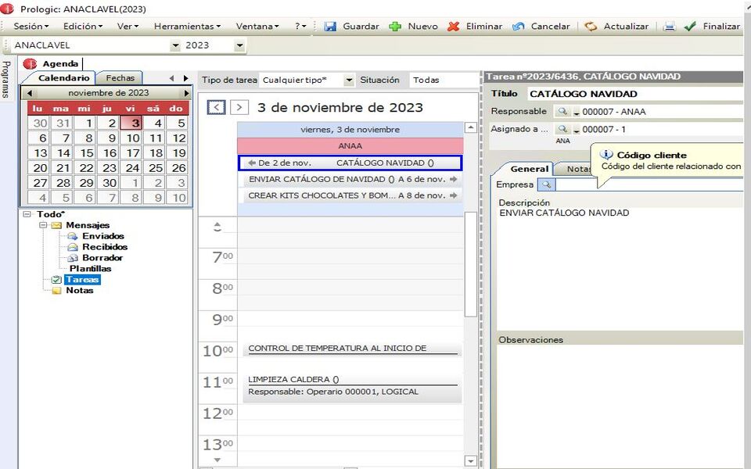The height and width of the screenshot is (469, 751).
Task: Go to the next day with the arrow button
Action: coord(239,106)
